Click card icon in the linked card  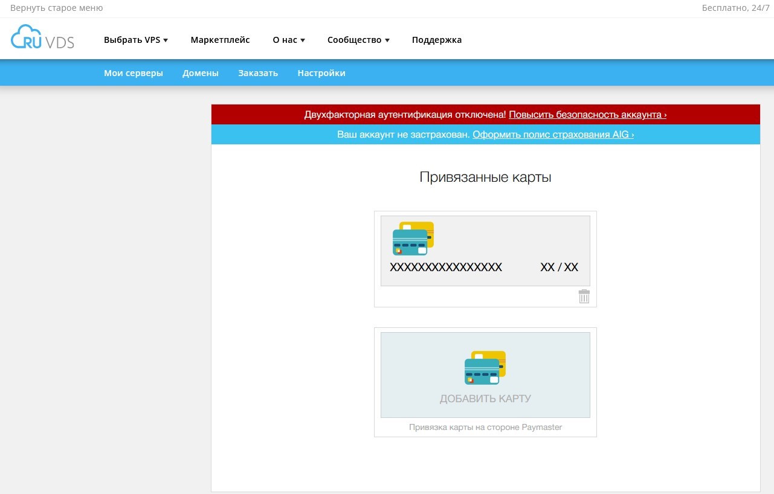413,239
